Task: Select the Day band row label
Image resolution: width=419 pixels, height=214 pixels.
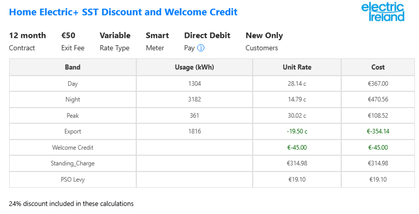Action: pyautogui.click(x=73, y=84)
